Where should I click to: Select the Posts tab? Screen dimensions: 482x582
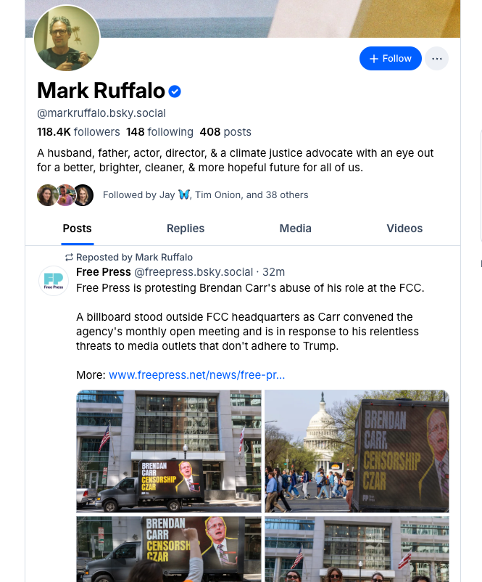78,228
